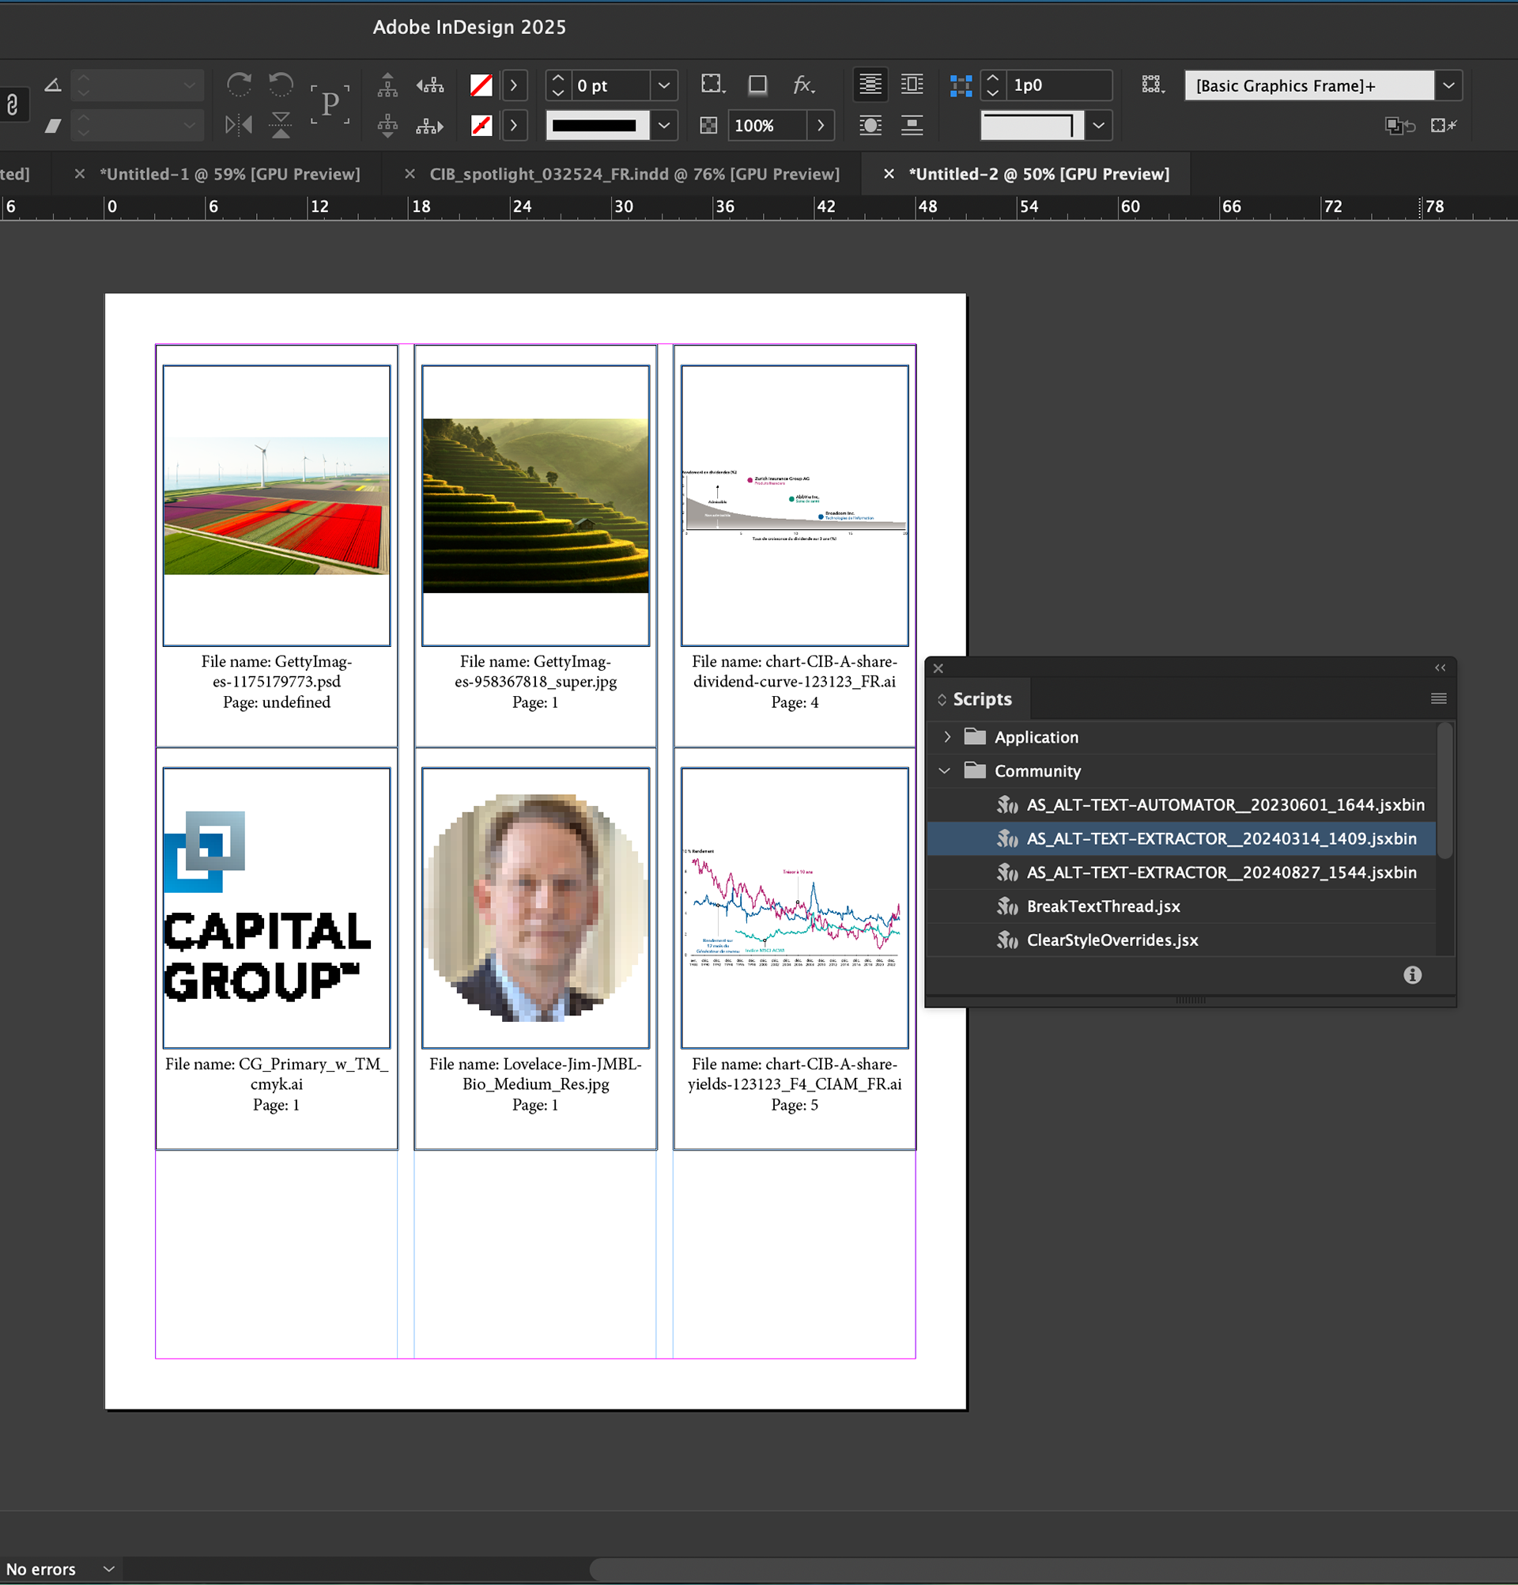Collapse the Community scripts folder
The height and width of the screenshot is (1585, 1518).
pyautogui.click(x=944, y=770)
